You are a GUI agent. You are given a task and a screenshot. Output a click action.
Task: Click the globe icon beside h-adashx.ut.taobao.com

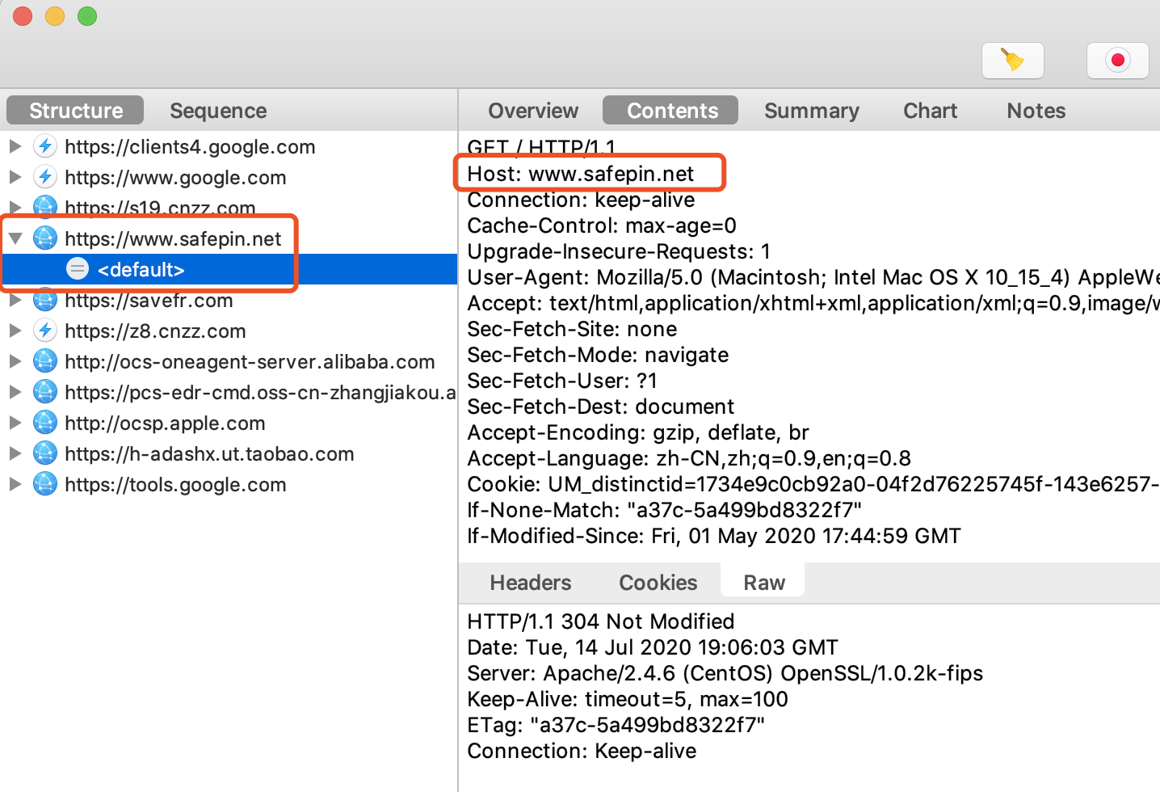pos(45,453)
